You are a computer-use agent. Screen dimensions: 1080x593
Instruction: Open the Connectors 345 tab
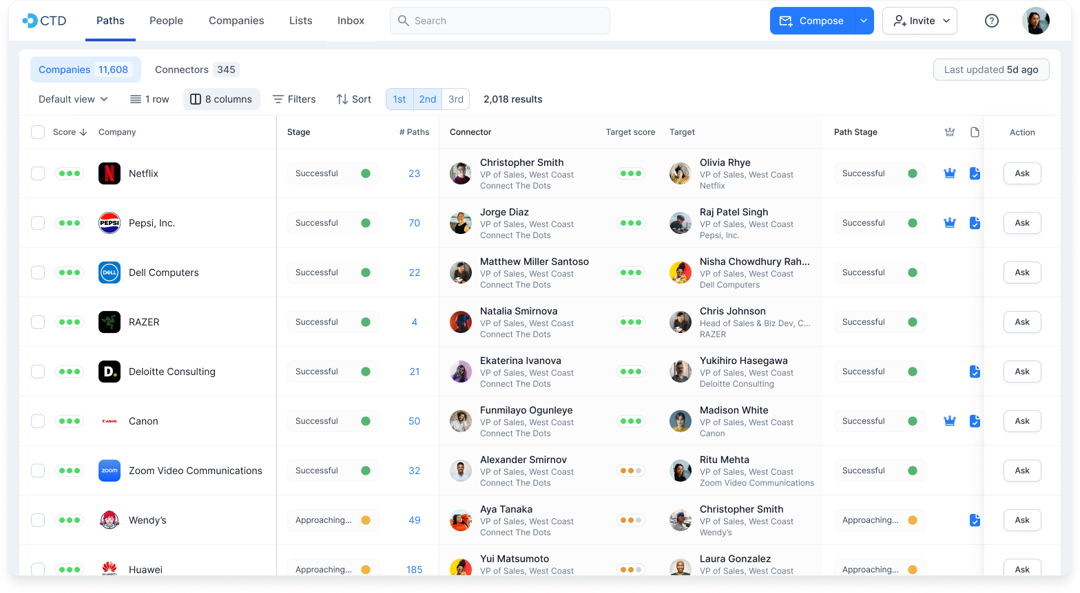pos(196,69)
